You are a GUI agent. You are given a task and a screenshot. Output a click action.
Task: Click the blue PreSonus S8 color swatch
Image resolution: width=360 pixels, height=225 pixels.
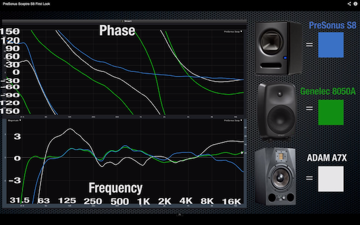tap(331, 45)
